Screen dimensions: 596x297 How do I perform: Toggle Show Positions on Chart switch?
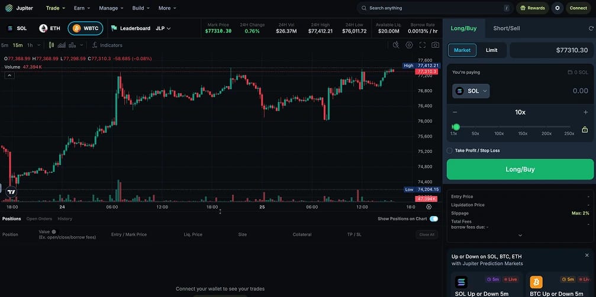434,219
